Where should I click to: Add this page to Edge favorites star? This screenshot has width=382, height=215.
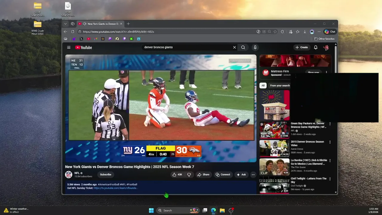click(x=275, y=32)
